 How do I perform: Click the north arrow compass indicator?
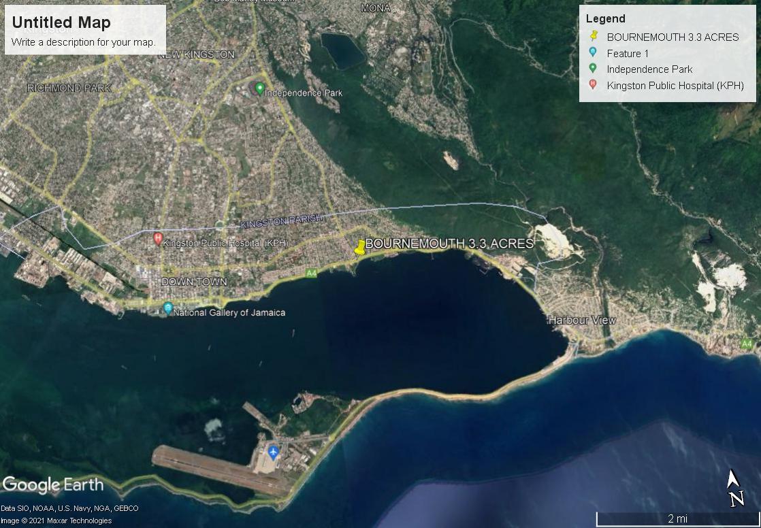click(x=734, y=488)
